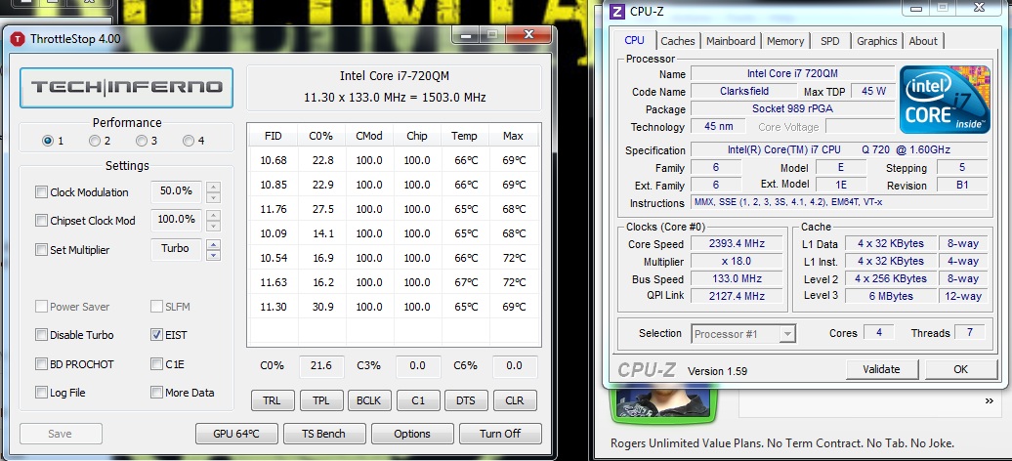The height and width of the screenshot is (461, 1012).
Task: Launch TS Bench
Action: click(324, 434)
